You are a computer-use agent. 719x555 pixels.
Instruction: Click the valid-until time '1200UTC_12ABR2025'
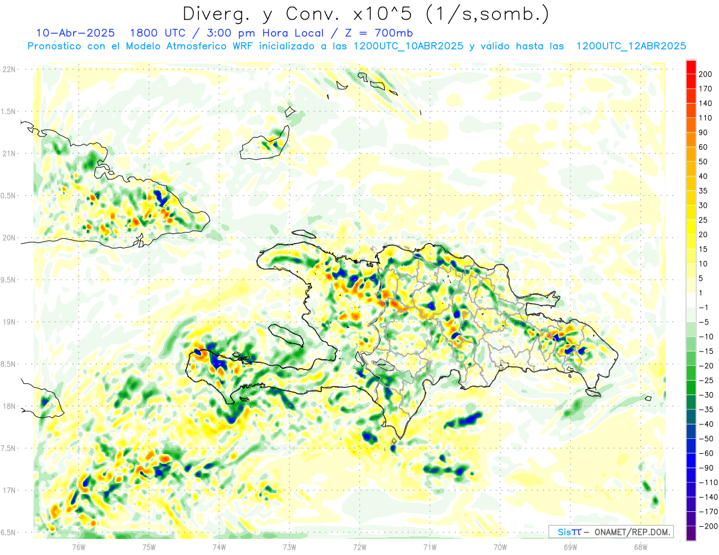631,46
